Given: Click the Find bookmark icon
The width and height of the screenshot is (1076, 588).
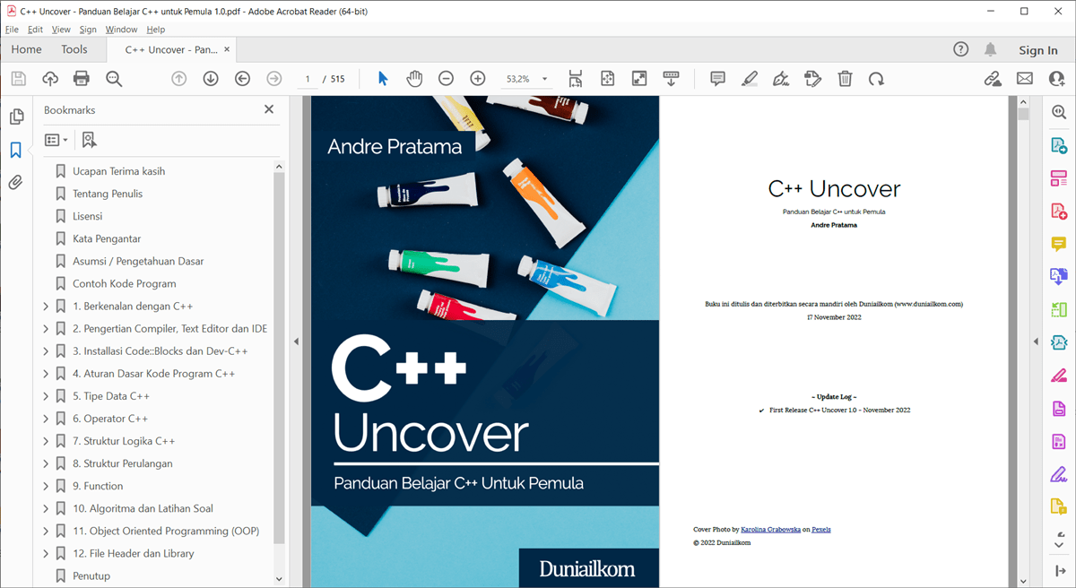Looking at the screenshot, I should pos(89,140).
